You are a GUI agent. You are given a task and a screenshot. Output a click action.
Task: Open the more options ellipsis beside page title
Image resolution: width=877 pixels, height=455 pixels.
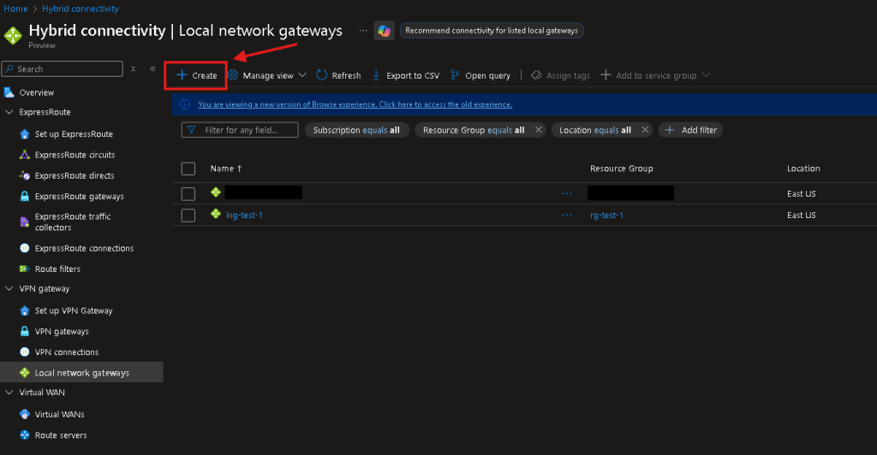[x=363, y=31]
